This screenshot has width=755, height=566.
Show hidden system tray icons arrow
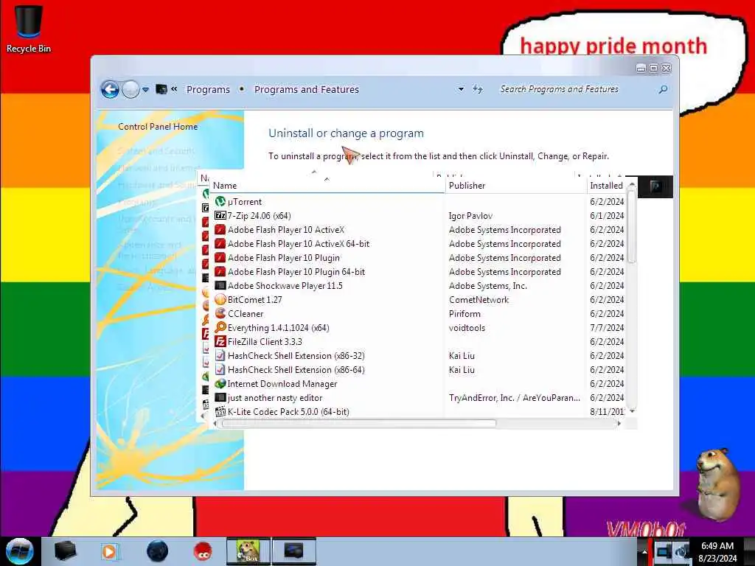[x=644, y=551]
